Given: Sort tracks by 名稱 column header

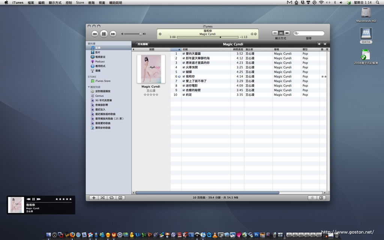Looking at the screenshot, I should tap(206, 49).
